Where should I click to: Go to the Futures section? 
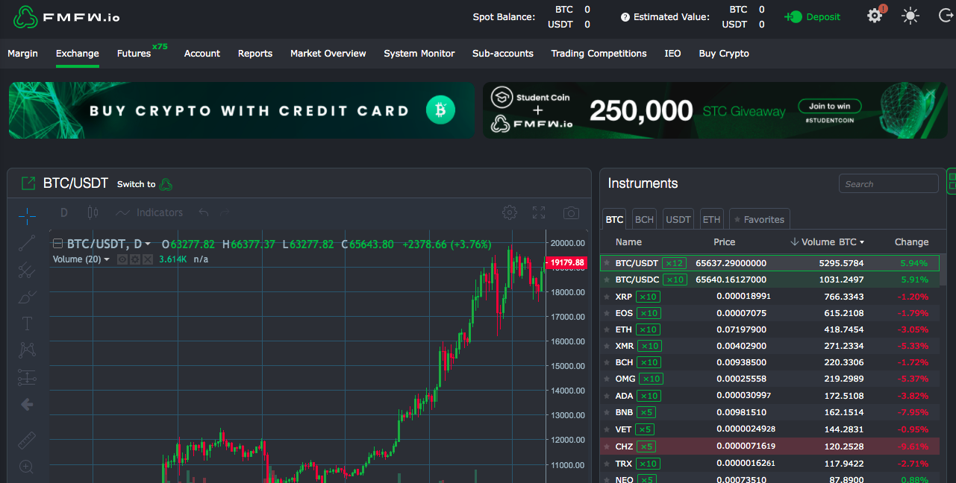134,54
